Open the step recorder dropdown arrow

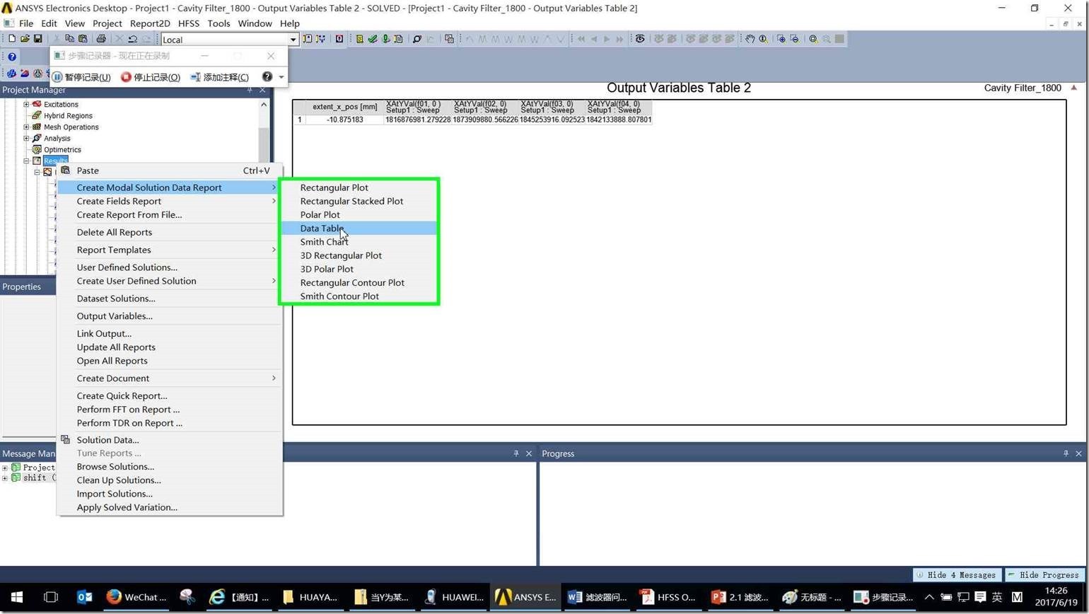[x=281, y=77]
